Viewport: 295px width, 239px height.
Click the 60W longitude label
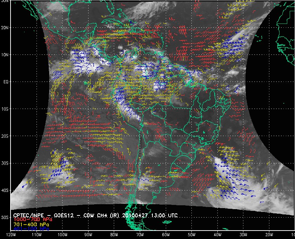166,235
